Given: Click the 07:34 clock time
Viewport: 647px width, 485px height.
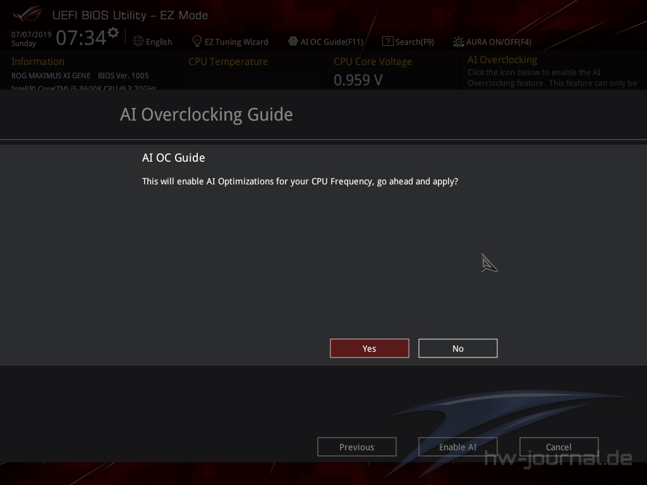Looking at the screenshot, I should coord(82,37).
